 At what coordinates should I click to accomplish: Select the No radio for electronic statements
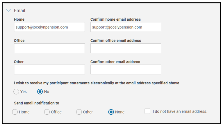40,92
